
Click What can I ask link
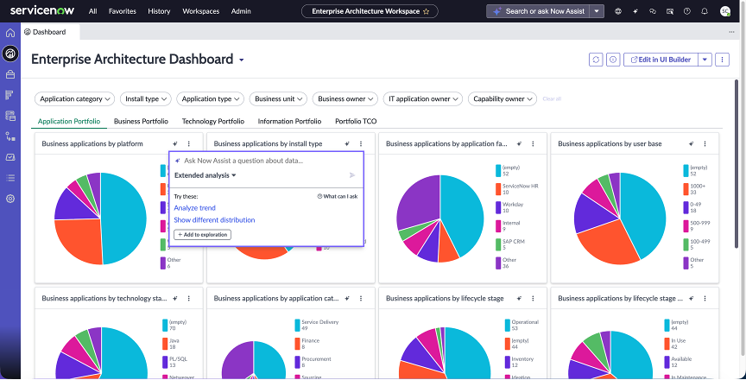click(338, 196)
